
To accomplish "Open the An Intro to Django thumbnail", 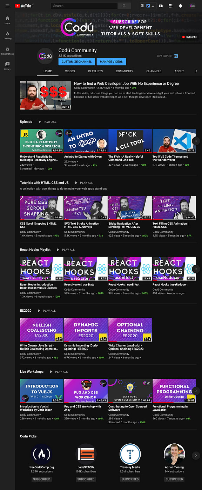I will coord(86,141).
